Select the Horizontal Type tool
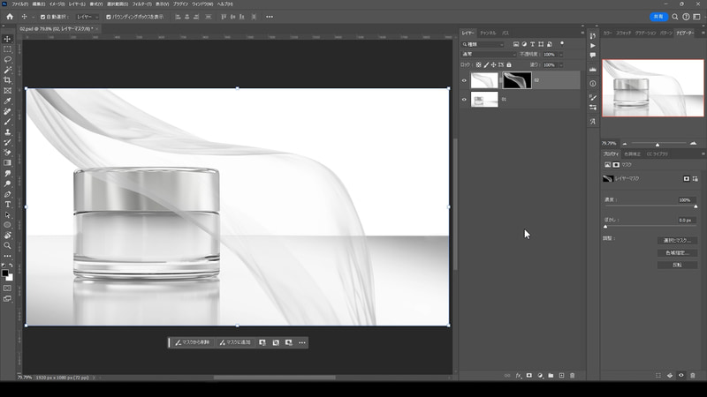The width and height of the screenshot is (707, 397). (8, 205)
